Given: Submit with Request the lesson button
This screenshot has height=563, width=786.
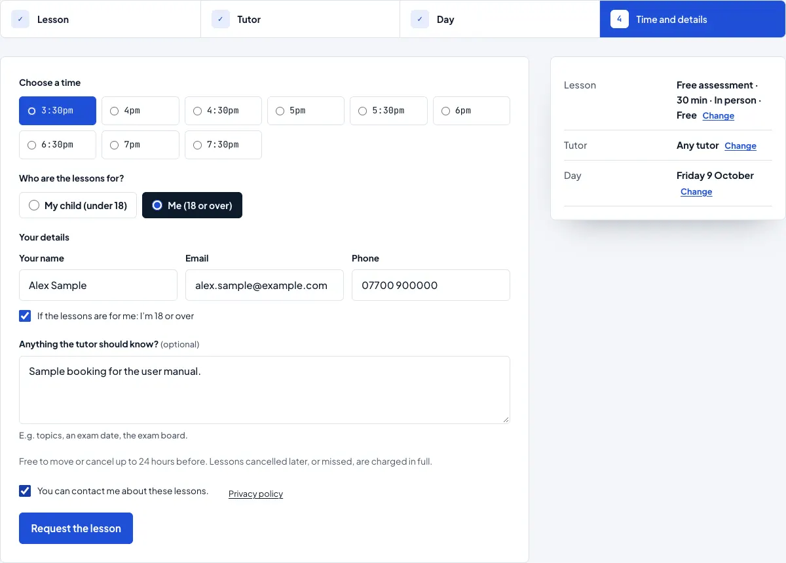Looking at the screenshot, I should (76, 528).
